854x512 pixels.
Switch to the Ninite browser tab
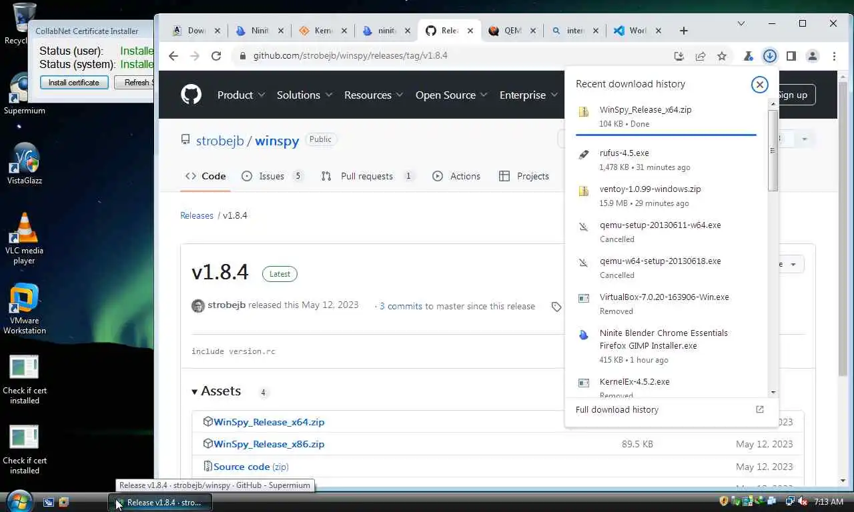point(260,31)
